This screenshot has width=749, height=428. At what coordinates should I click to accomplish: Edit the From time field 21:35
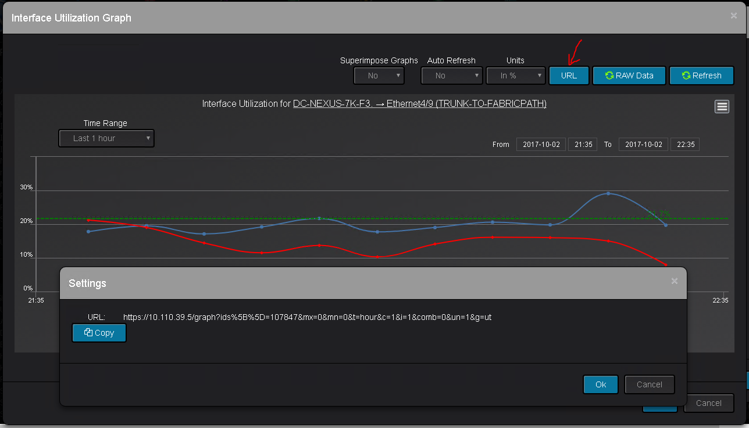click(583, 144)
